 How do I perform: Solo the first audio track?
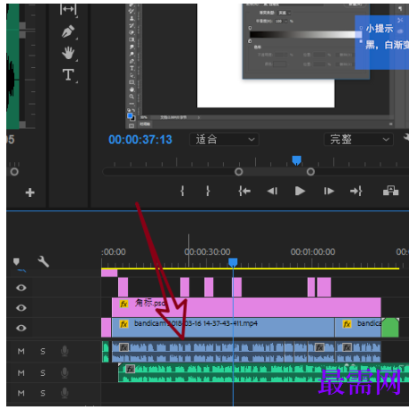[x=43, y=351]
